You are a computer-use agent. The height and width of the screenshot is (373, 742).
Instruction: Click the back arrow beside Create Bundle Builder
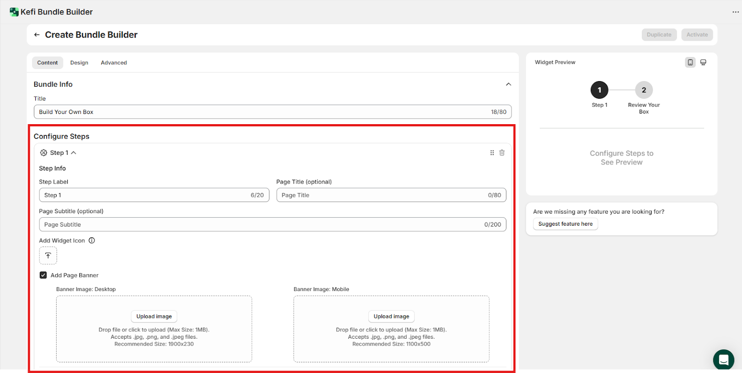37,35
